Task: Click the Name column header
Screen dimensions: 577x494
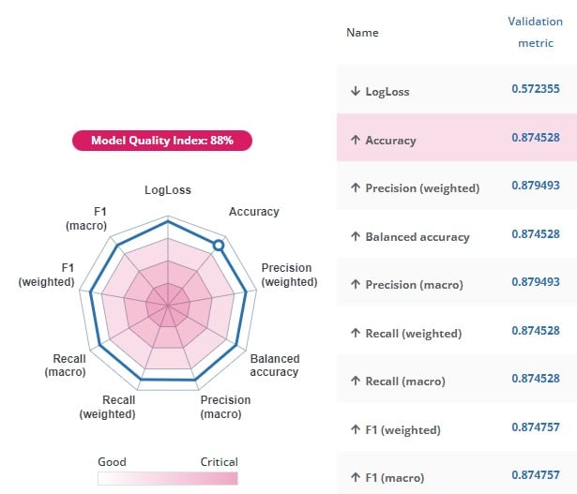Action: pos(362,33)
